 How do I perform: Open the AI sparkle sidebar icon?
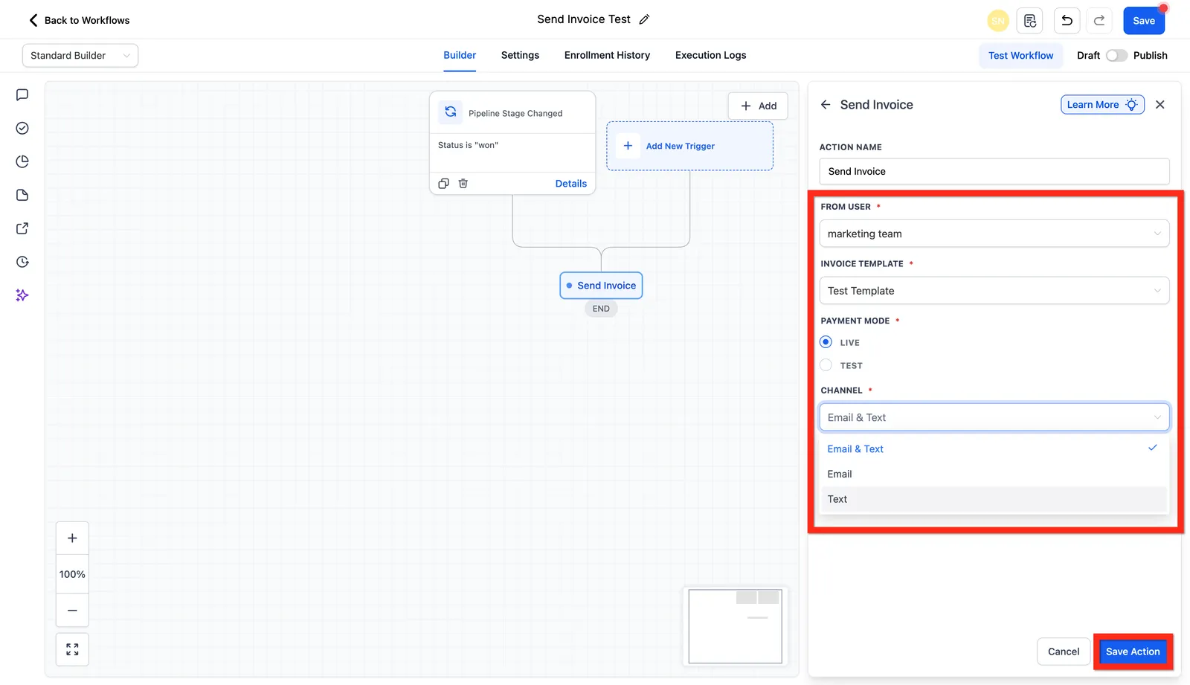click(x=22, y=295)
